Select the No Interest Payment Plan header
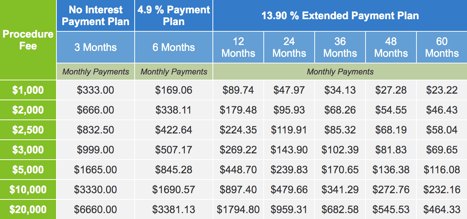Viewport: 467px width, 219px height. (96, 15)
